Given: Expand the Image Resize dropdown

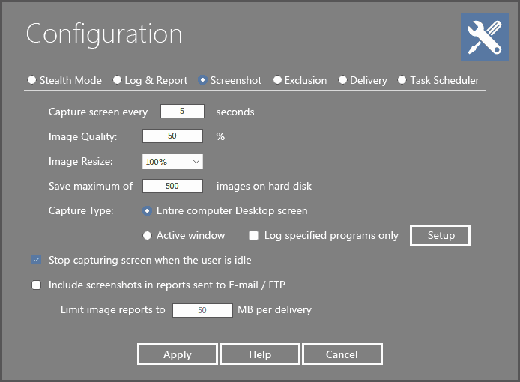Looking at the screenshot, I should [172, 161].
